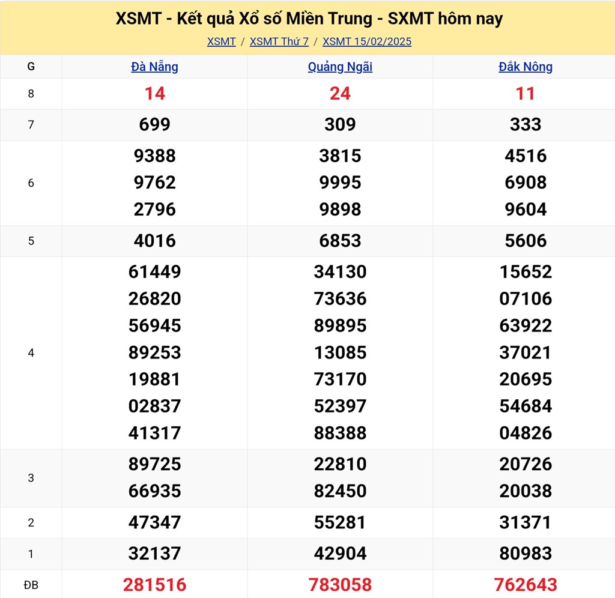This screenshot has height=598, width=615.
Task: Click Đắk Nông special prize 762643
Action: [526, 584]
